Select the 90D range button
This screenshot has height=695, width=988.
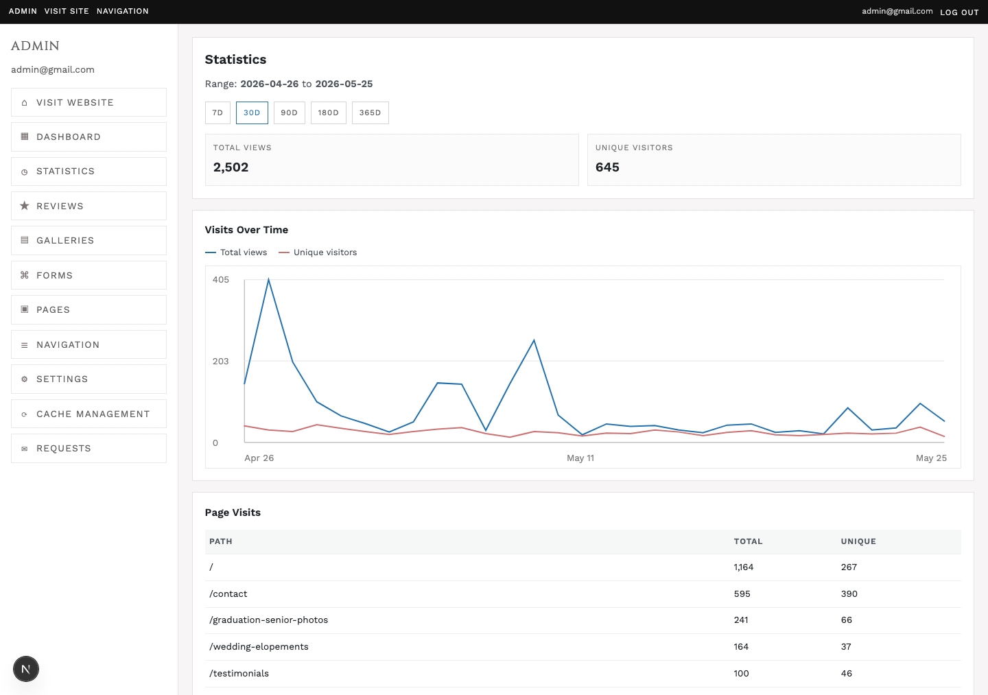[x=289, y=113]
